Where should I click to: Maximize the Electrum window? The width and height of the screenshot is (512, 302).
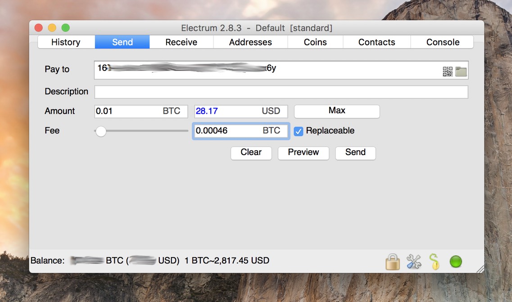66,28
